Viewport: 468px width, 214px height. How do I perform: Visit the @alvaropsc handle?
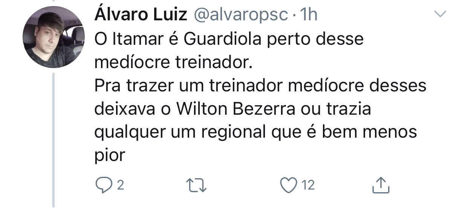[x=240, y=15]
